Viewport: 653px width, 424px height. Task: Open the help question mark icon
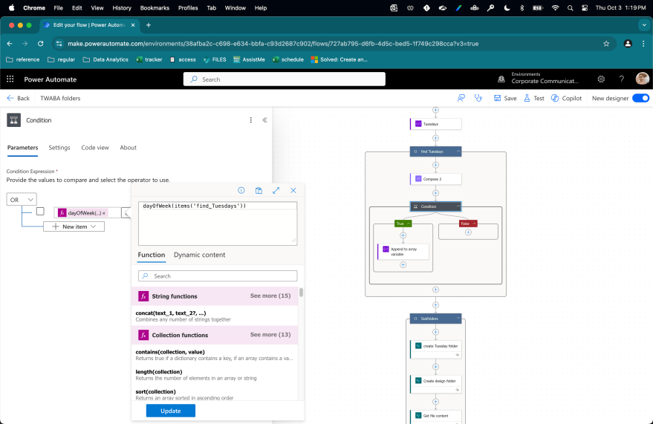pyautogui.click(x=621, y=79)
